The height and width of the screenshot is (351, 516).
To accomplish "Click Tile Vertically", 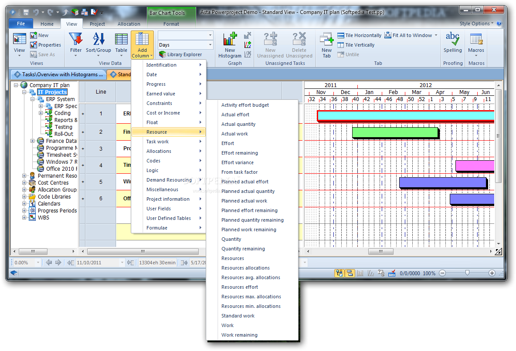I will [x=356, y=45].
